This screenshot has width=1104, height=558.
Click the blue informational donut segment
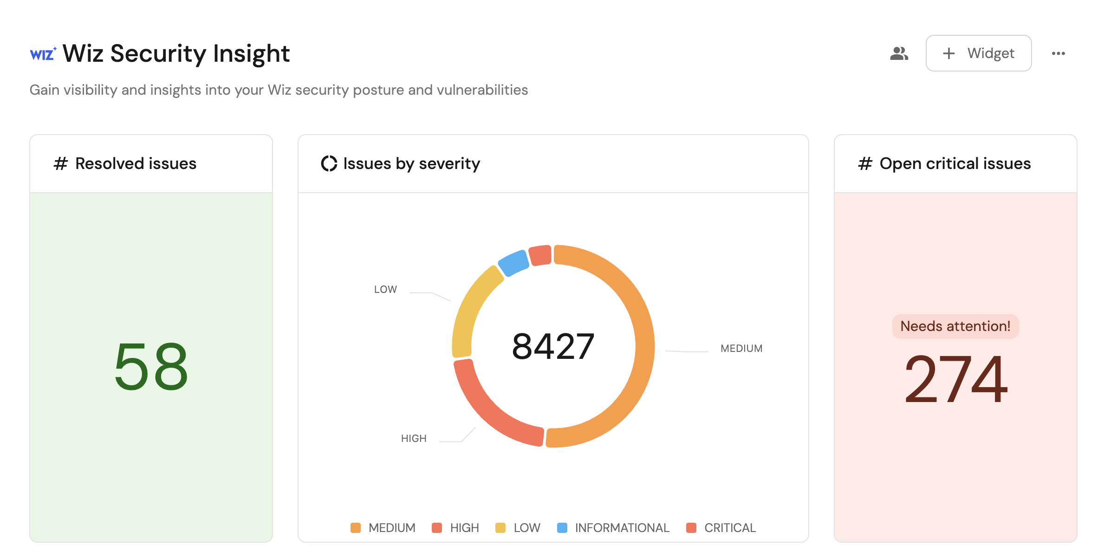coord(513,263)
